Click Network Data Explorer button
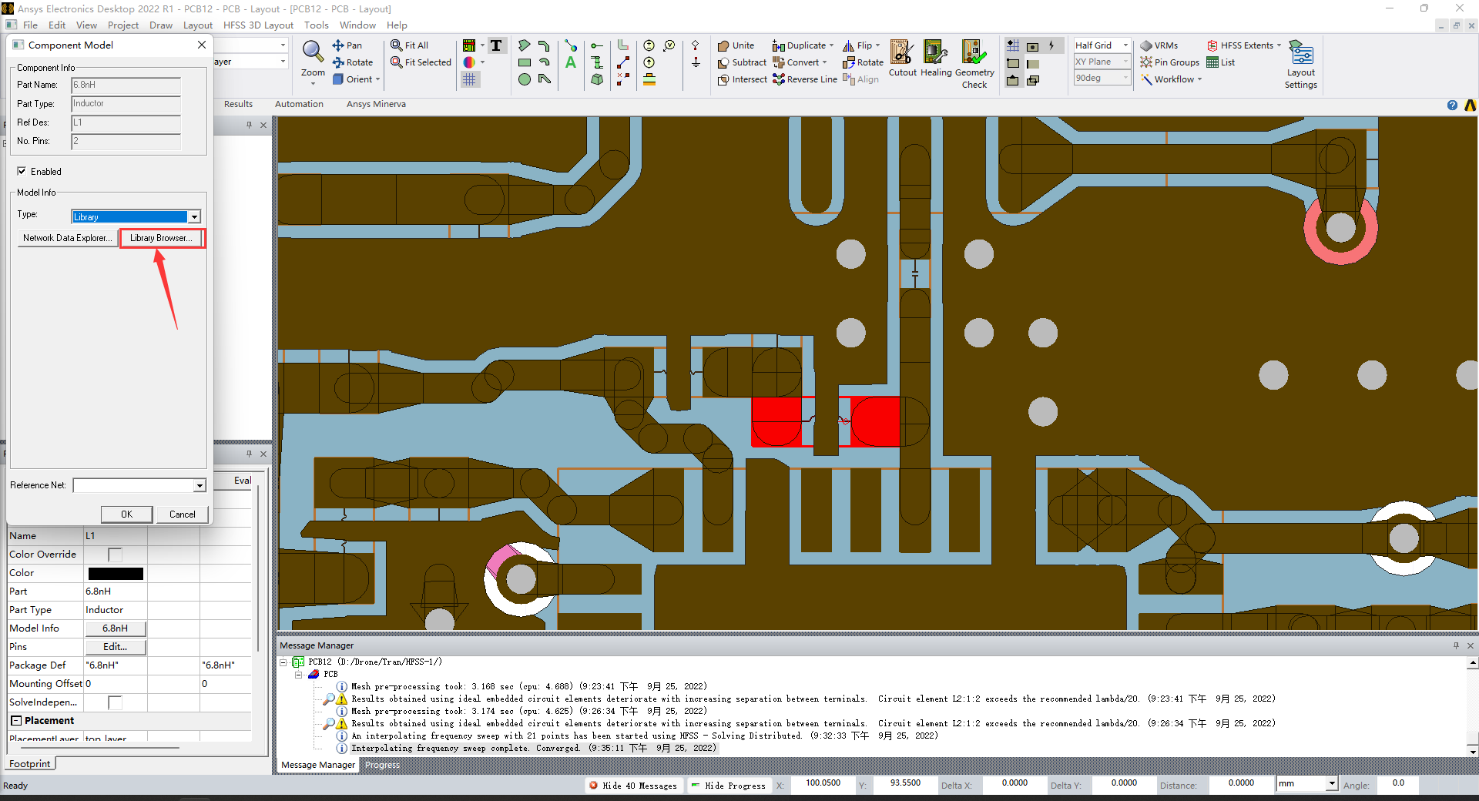1479x801 pixels. 67,238
